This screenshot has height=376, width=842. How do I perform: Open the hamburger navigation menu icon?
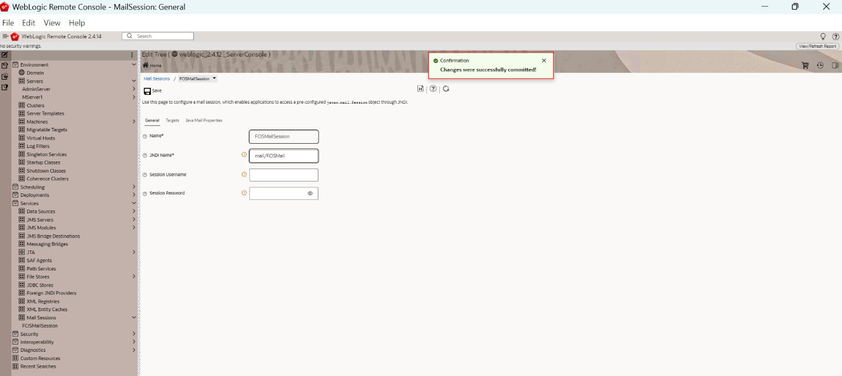click(x=5, y=37)
